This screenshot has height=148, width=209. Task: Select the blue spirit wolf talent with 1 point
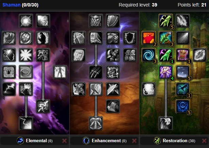pyautogui.click(x=183, y=89)
